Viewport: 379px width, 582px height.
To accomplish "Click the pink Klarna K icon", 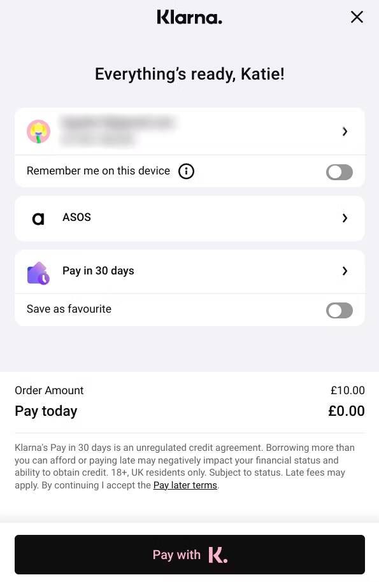I will (218, 555).
